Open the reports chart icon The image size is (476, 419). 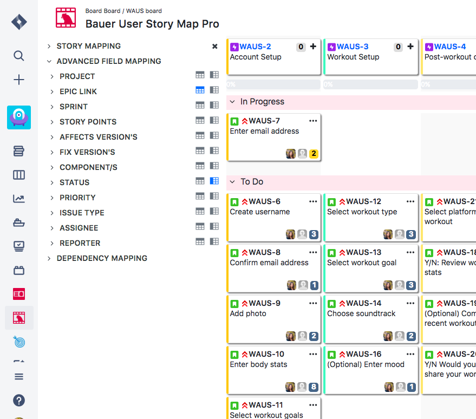point(19,199)
